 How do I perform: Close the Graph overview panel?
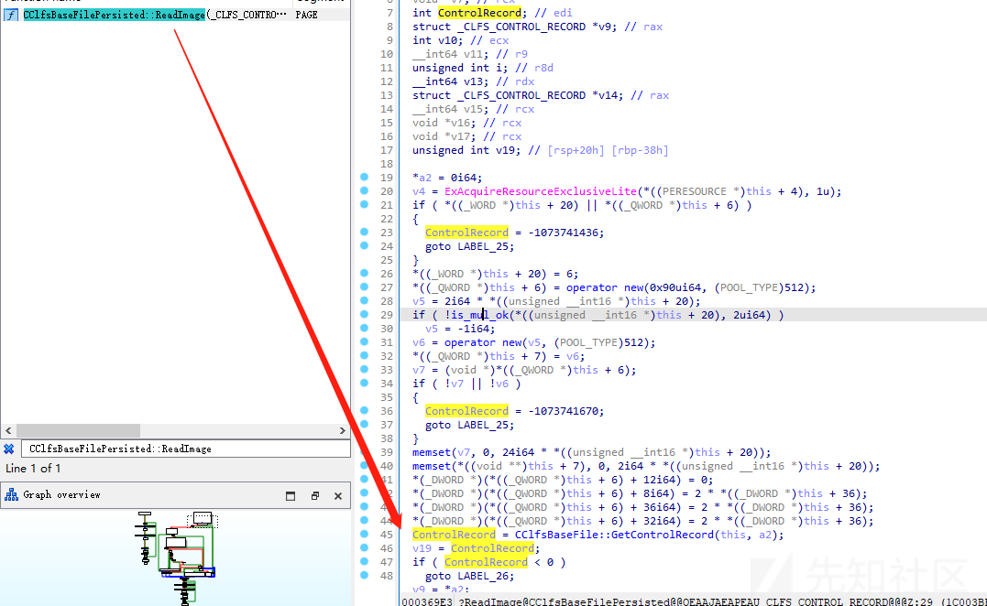tap(337, 496)
